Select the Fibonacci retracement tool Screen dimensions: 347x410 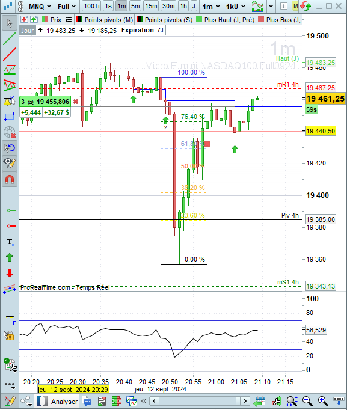point(10,320)
